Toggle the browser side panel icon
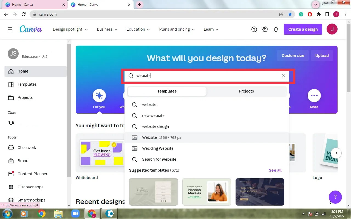The image size is (351, 219). click(x=327, y=14)
